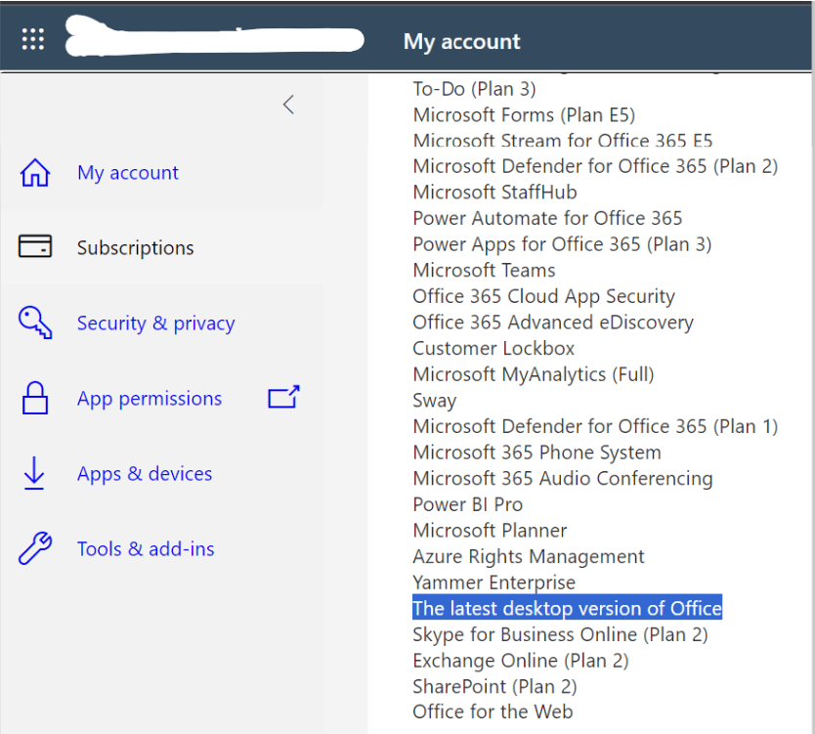Click the wrench icon for Tools & add-ins
The width and height of the screenshot is (815, 734).
click(35, 548)
